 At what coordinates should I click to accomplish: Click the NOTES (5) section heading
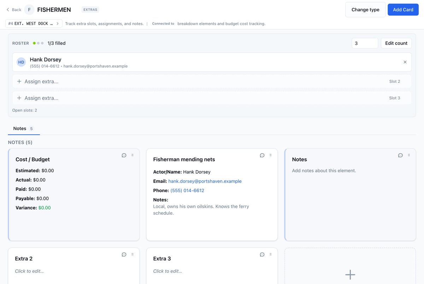pyautogui.click(x=20, y=142)
